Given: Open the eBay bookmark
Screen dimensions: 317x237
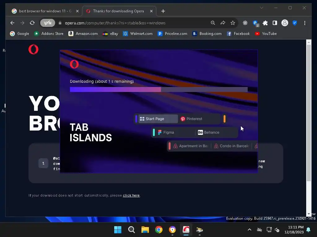Looking at the screenshot, I should point(111,34).
